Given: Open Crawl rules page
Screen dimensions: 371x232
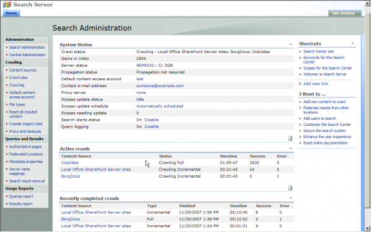Looking at the screenshot, I should 18,78.
